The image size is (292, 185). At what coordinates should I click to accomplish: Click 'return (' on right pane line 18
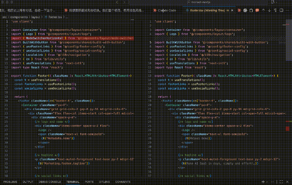[165, 97]
